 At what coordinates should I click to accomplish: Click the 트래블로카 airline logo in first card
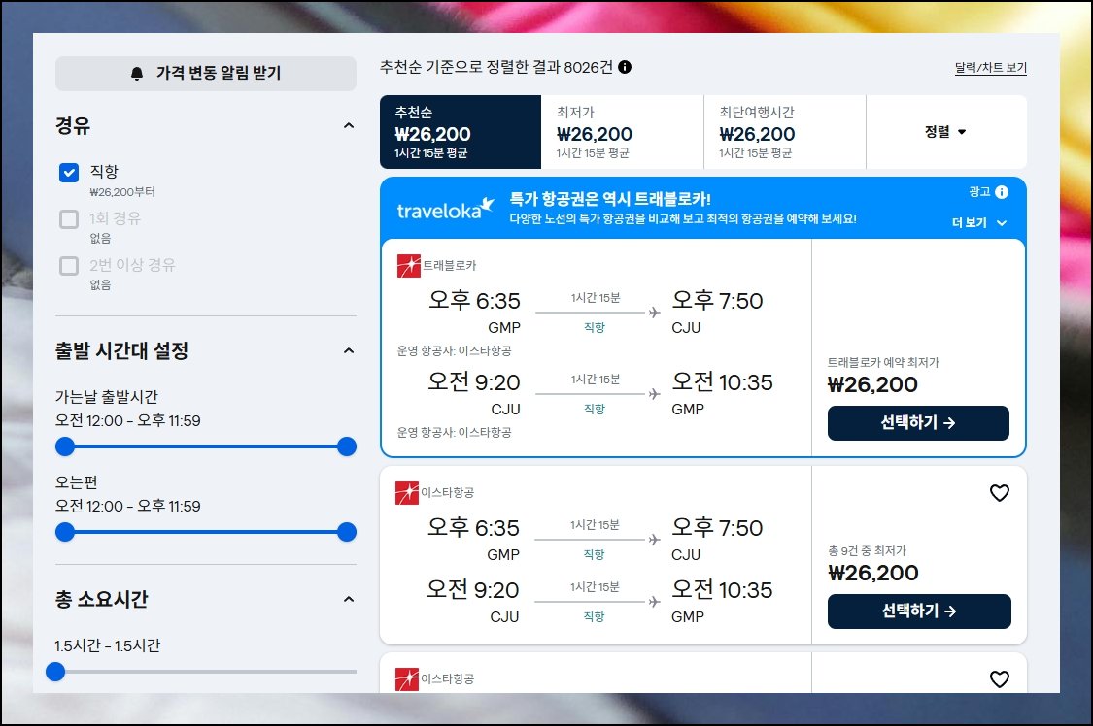point(408,266)
